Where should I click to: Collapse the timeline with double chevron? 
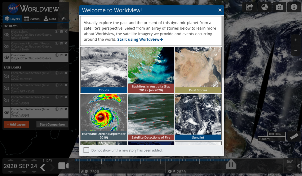click(x=299, y=166)
